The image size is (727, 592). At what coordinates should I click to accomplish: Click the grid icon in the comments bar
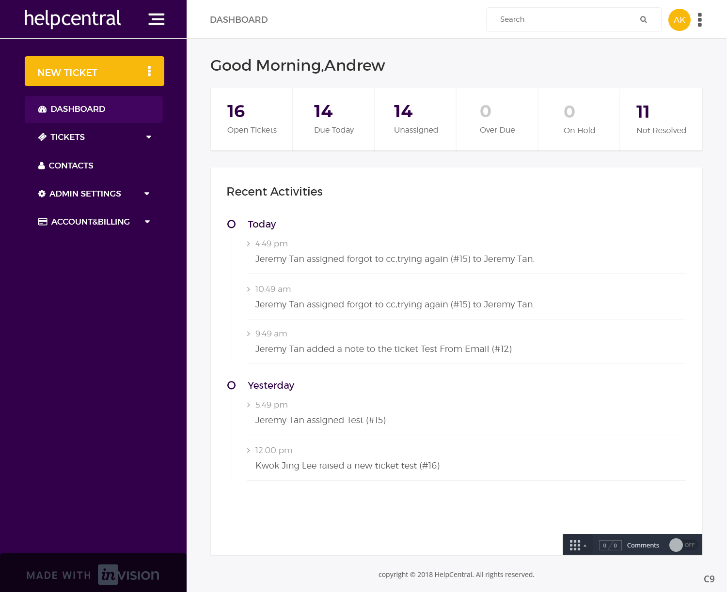point(575,545)
